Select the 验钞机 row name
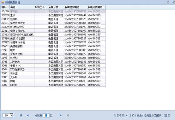The width and height of the screenshot is (175, 120). [x=22, y=19]
